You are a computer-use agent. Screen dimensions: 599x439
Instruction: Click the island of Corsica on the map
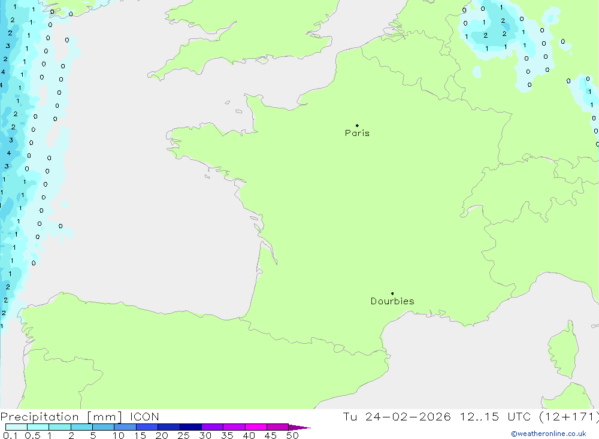pyautogui.click(x=564, y=350)
